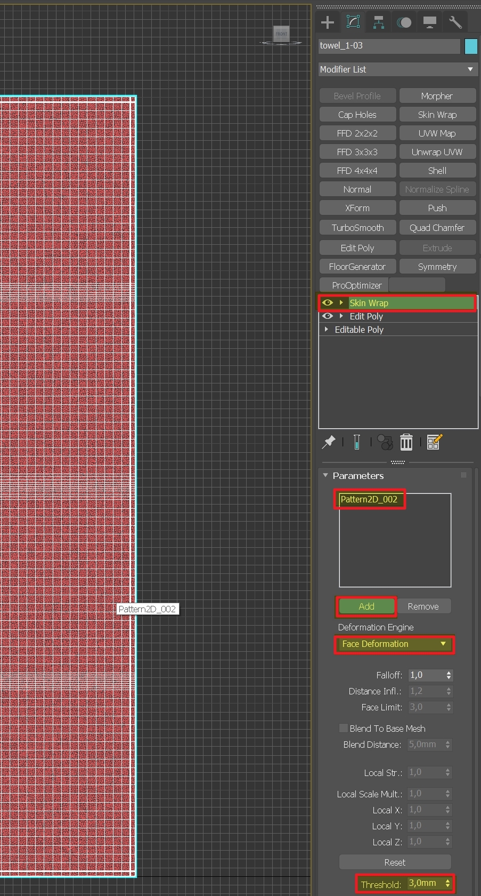
Task: Click the Front ViewCube in viewport
Action: click(281, 34)
